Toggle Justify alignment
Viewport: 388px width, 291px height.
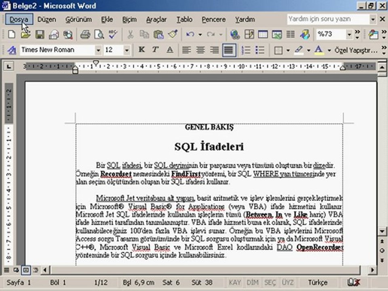coord(229,50)
